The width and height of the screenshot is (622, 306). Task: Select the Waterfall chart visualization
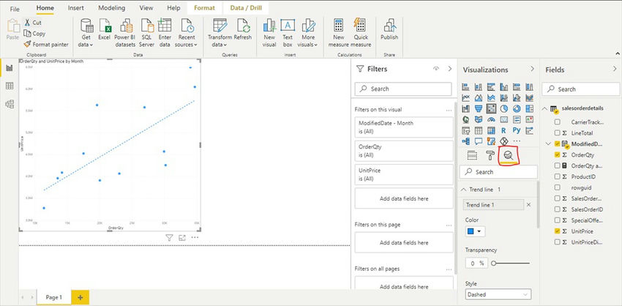(465, 108)
